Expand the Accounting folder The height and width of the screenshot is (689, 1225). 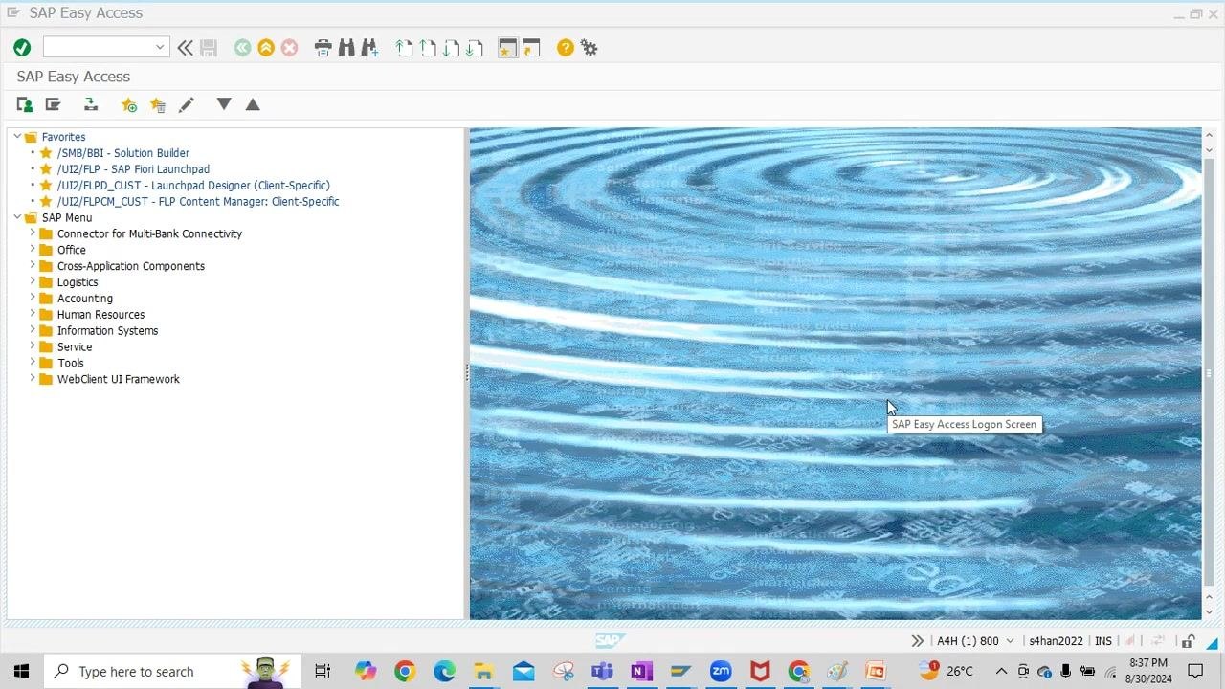(33, 298)
